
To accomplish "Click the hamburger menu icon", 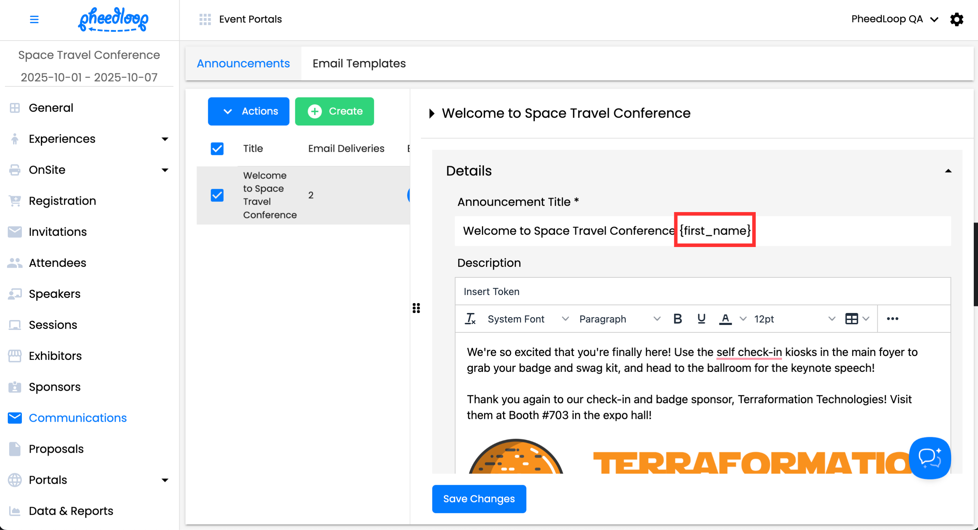I will 34,19.
